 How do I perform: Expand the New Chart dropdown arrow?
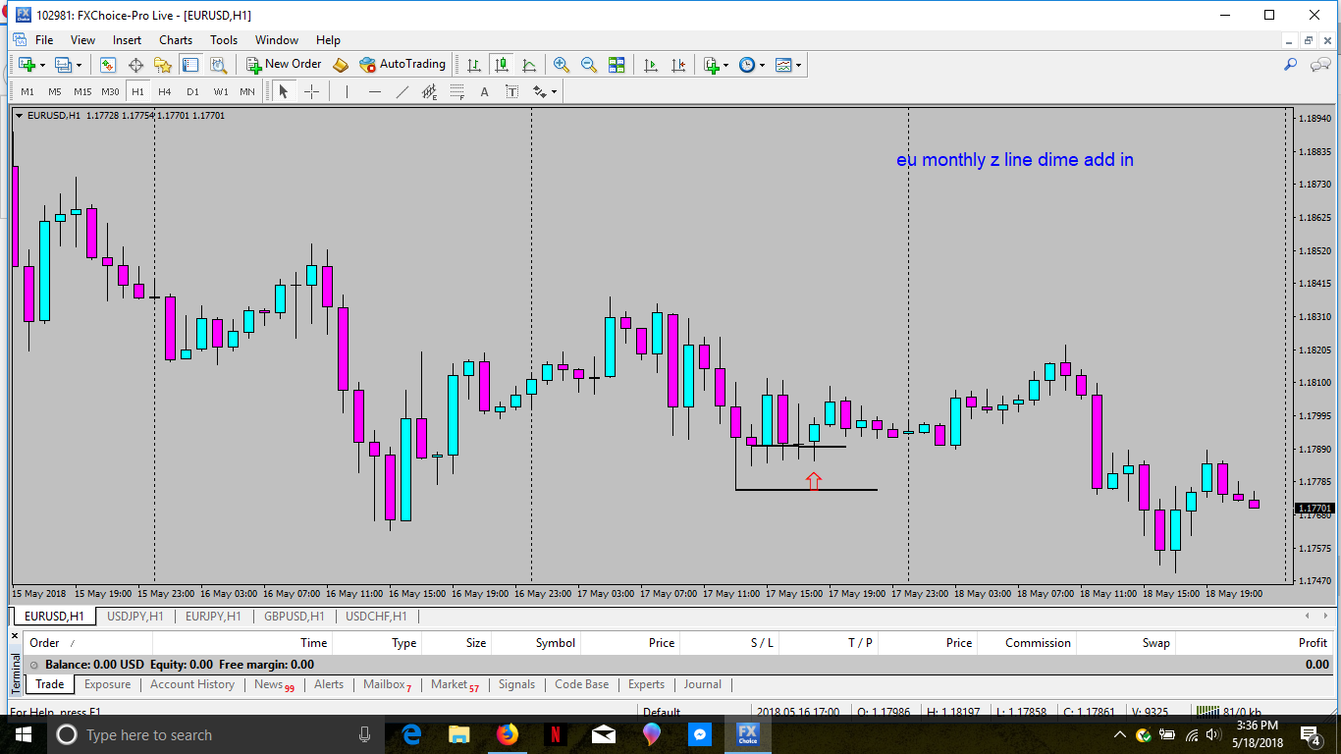pos(42,66)
